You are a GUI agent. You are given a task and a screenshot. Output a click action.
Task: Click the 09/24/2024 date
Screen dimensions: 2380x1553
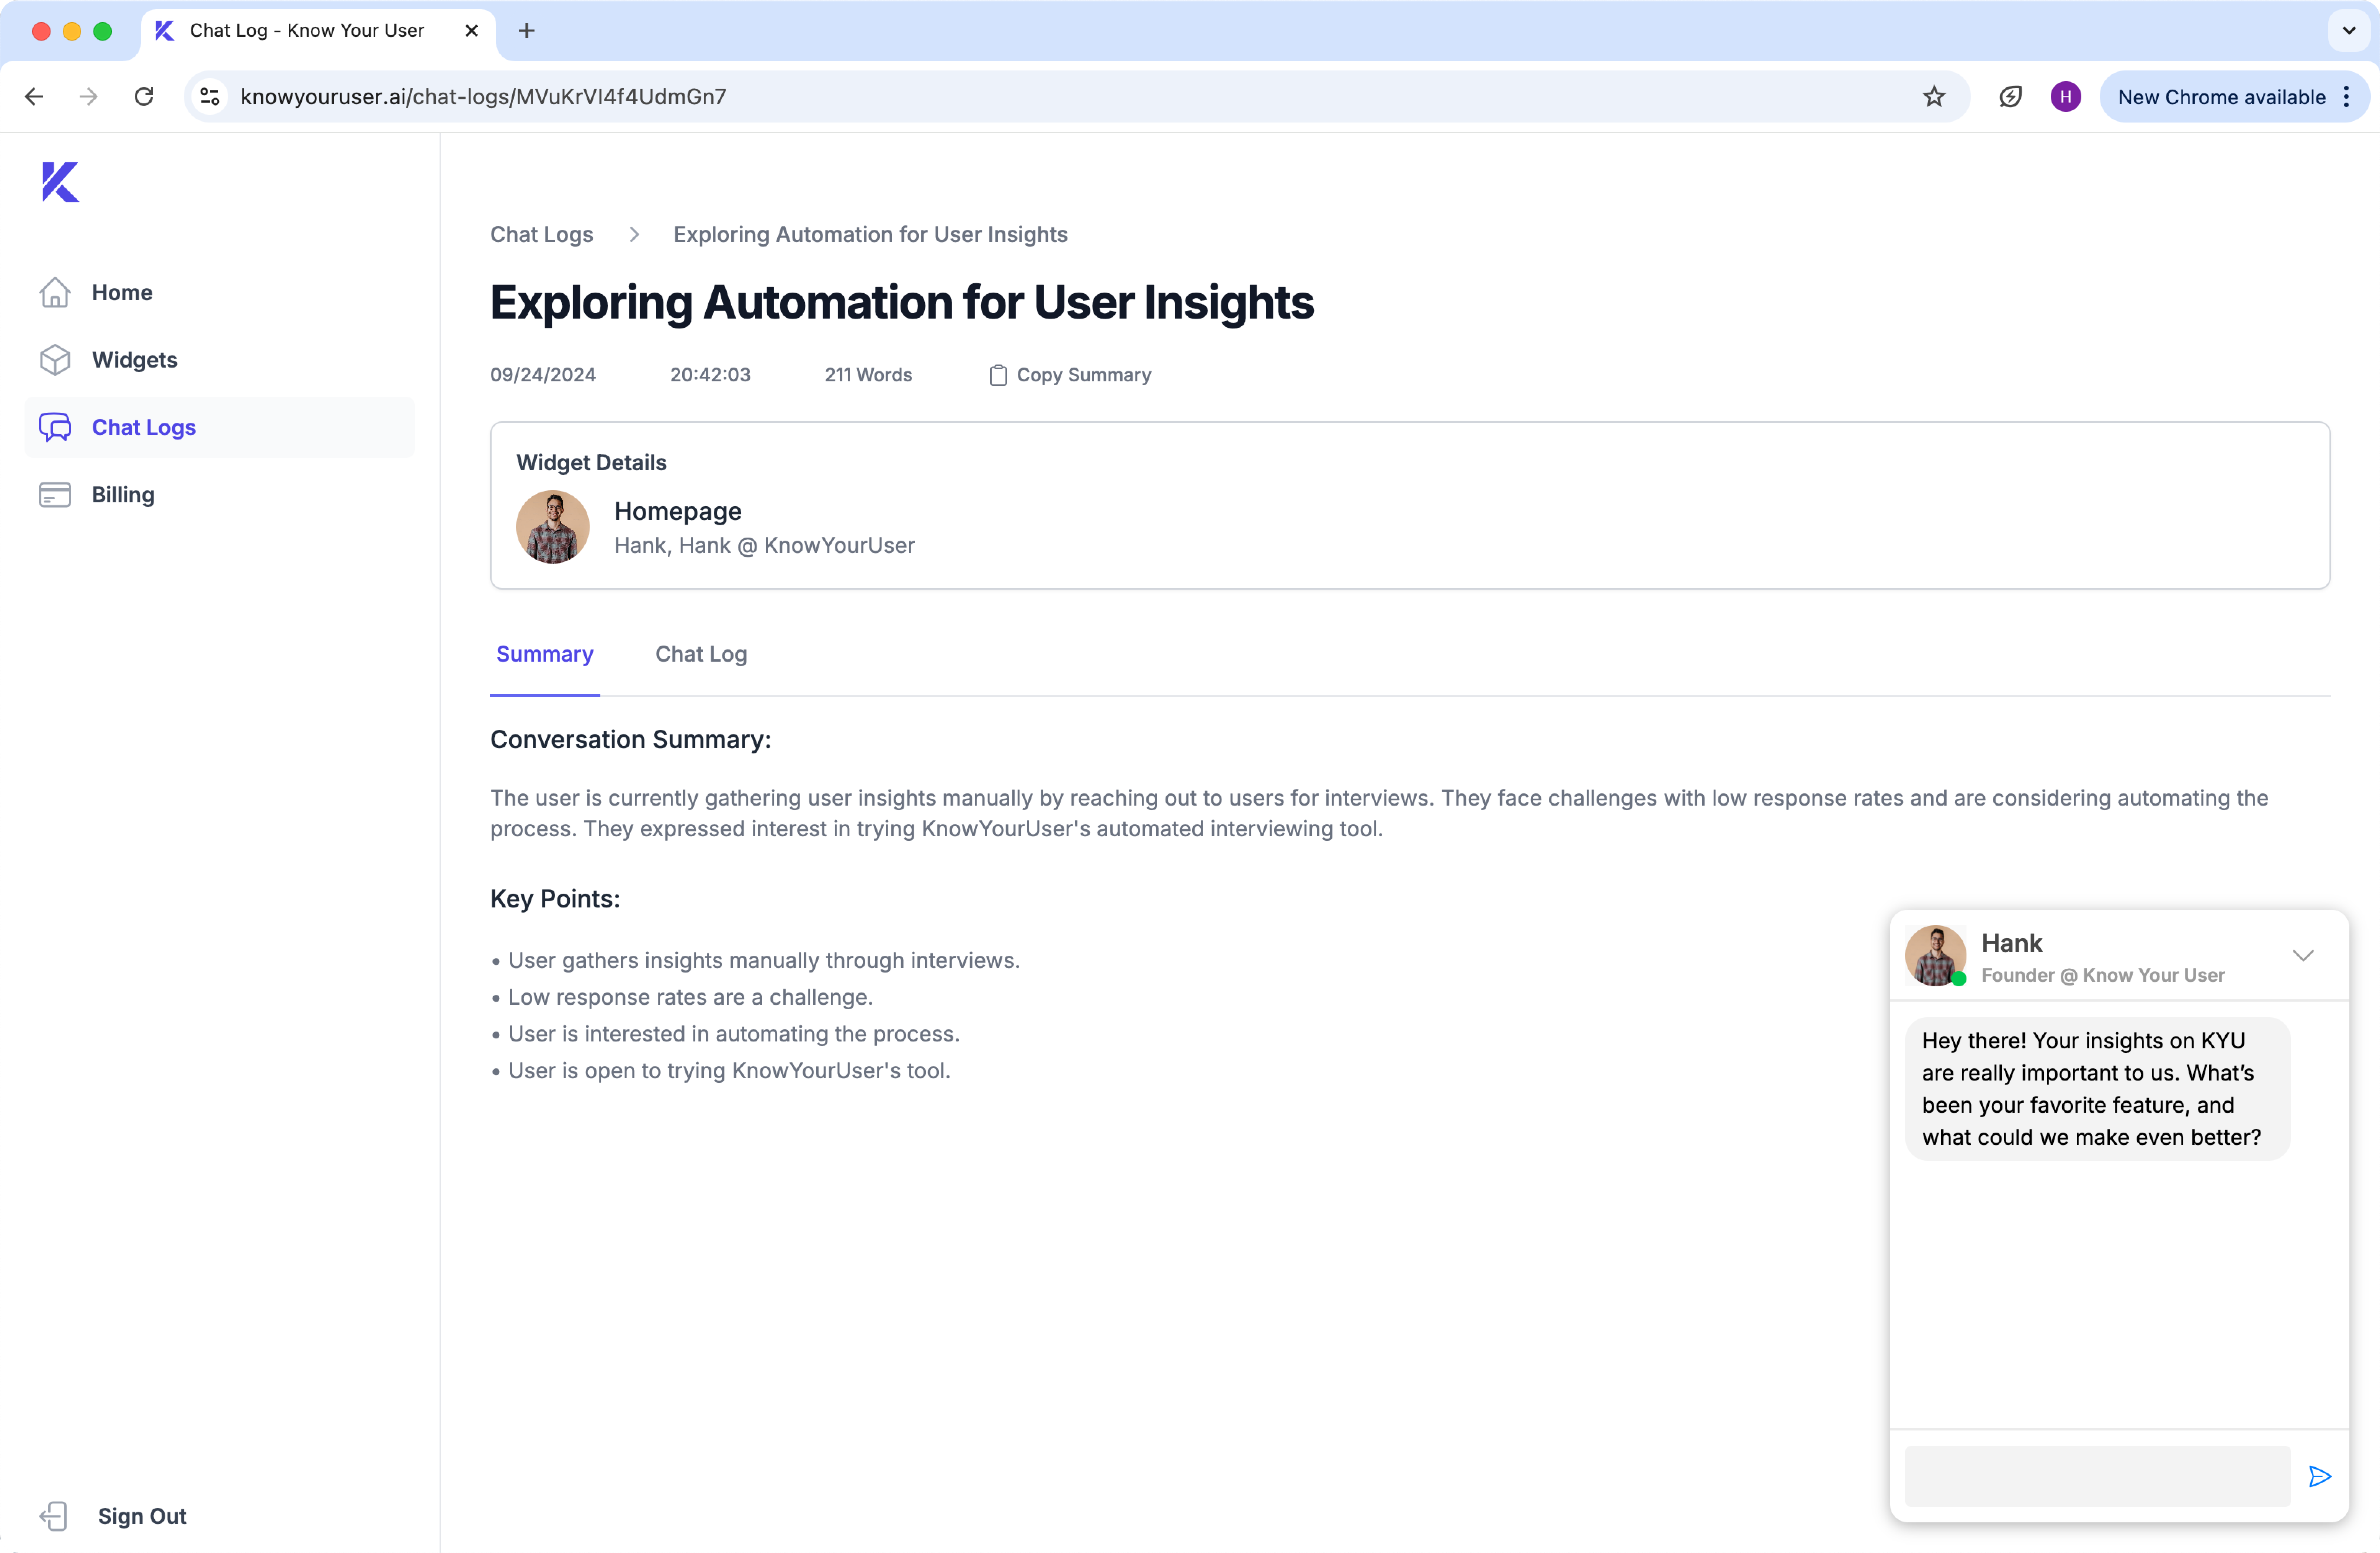coord(543,374)
